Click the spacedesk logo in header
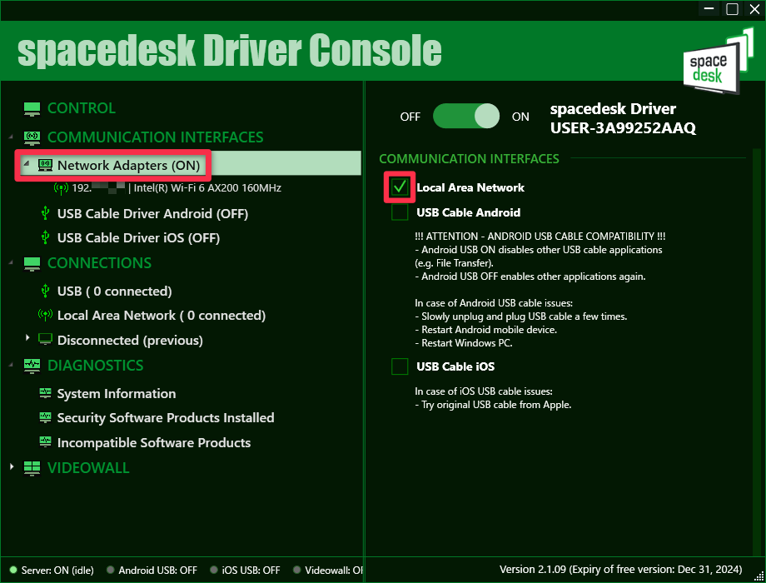Screen dimensions: 766x583 click(718, 61)
